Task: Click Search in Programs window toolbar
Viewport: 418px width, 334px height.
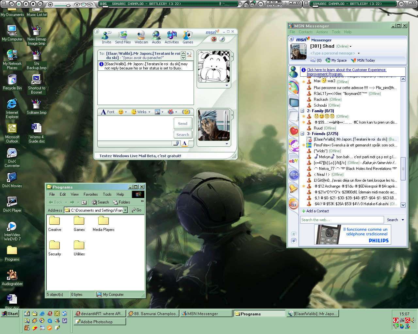Action: (x=100, y=202)
